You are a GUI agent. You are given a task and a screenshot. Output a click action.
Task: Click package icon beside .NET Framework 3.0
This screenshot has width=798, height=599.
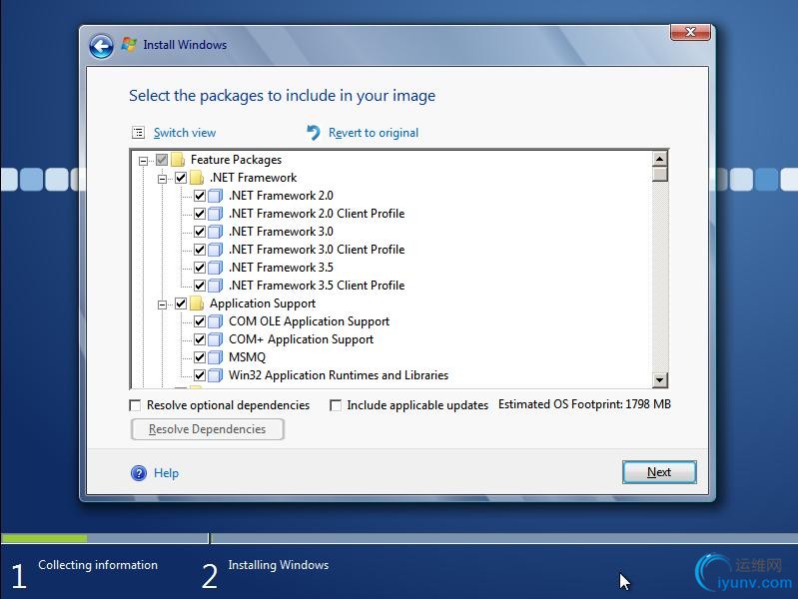[216, 232]
